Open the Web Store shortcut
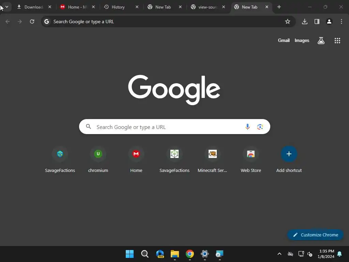This screenshot has height=262, width=349. [x=251, y=160]
